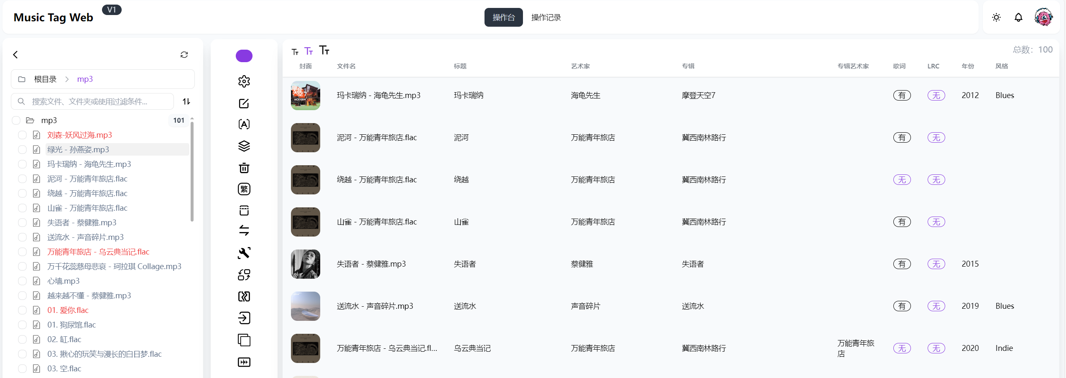
Task: Select the 操作台 tab
Action: pos(503,18)
